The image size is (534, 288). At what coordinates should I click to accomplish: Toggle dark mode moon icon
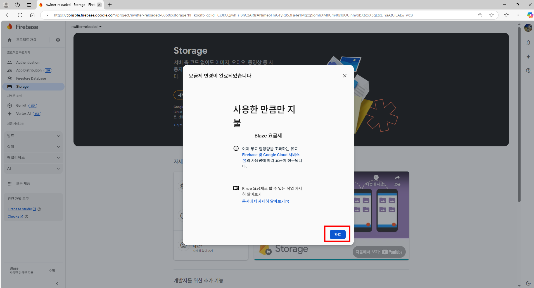click(528, 283)
